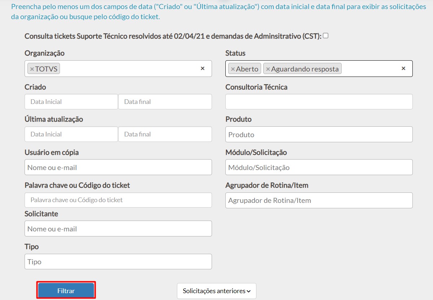
Task: Click the Última atualização Data final field
Action: 165,134
